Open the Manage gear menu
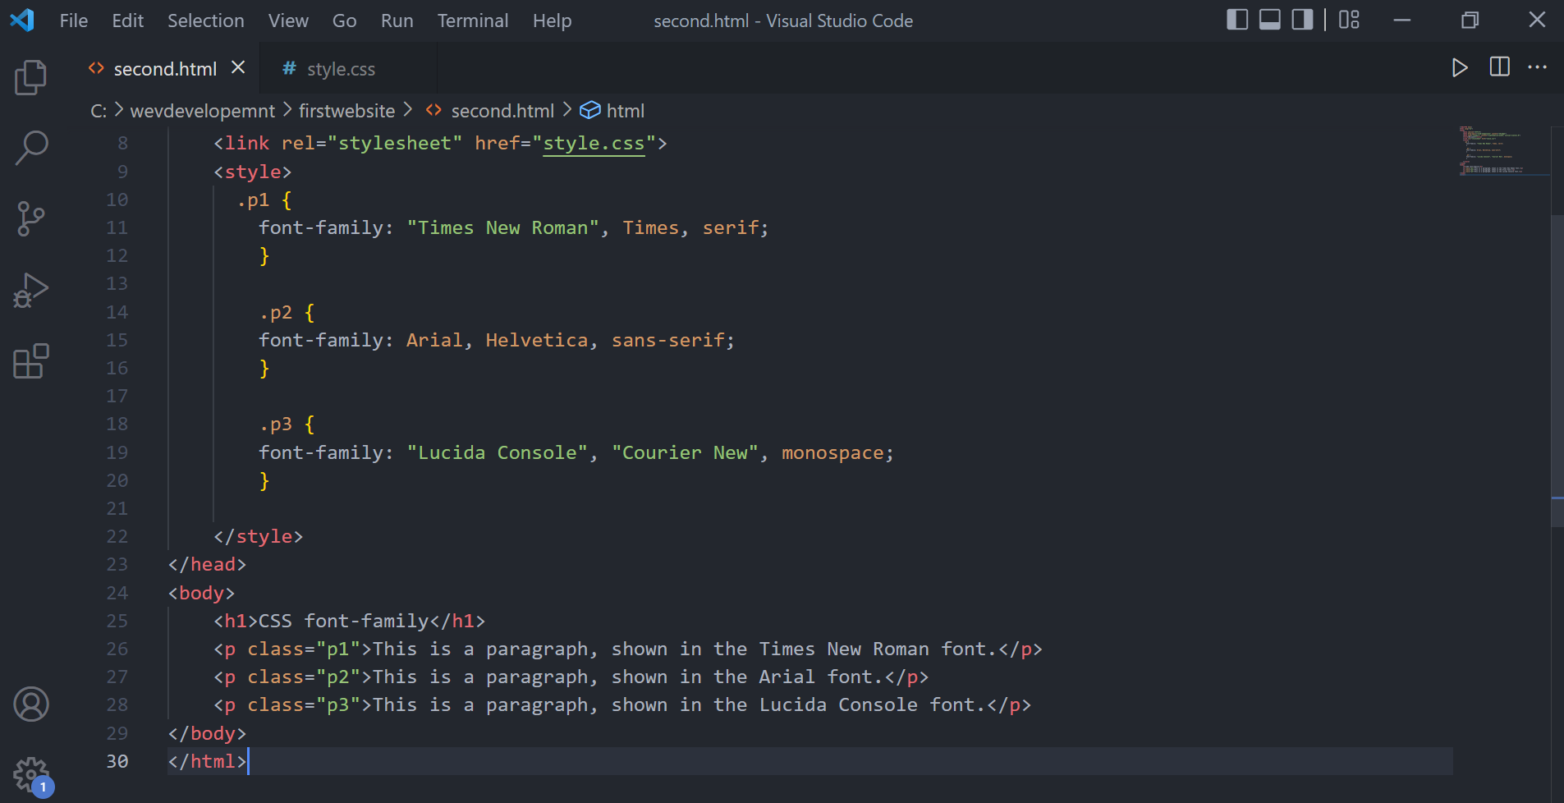The height and width of the screenshot is (803, 1564). pyautogui.click(x=31, y=774)
